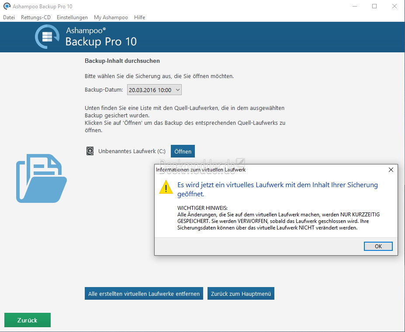Maximize the Ashampoo Backup Pro window
This screenshot has width=405, height=332.
pos(374,6)
